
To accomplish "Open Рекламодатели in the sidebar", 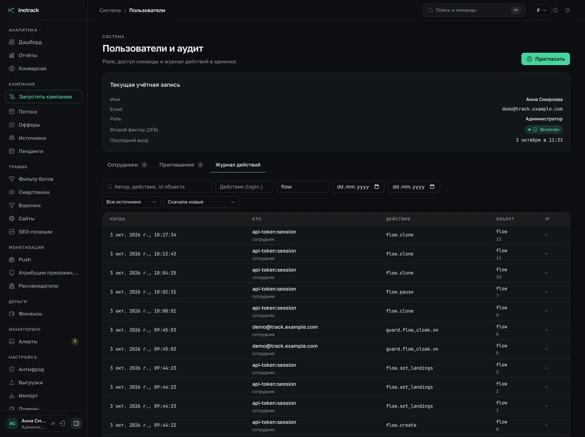I will click(x=44, y=286).
